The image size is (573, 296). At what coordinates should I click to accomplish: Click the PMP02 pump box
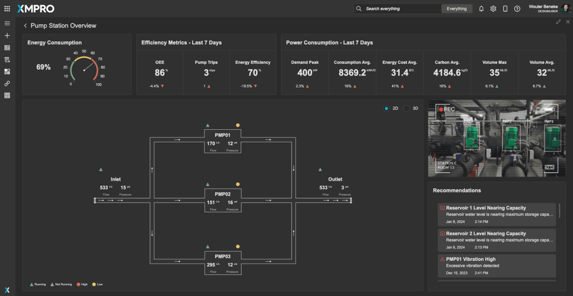coord(223,200)
